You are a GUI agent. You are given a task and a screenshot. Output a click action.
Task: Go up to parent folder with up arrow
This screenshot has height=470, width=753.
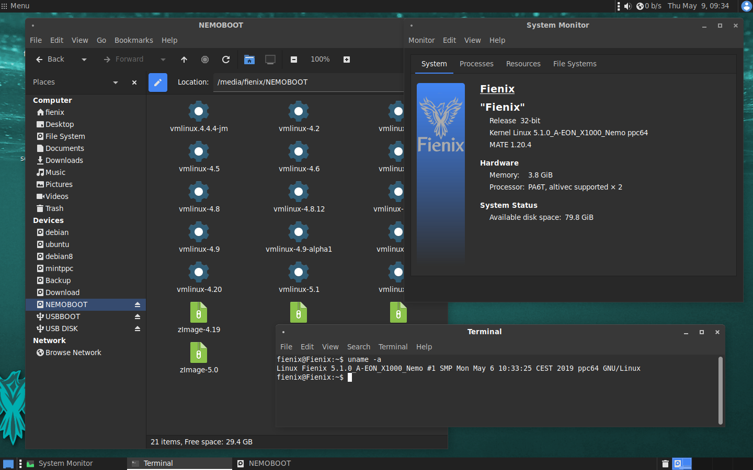pyautogui.click(x=184, y=60)
